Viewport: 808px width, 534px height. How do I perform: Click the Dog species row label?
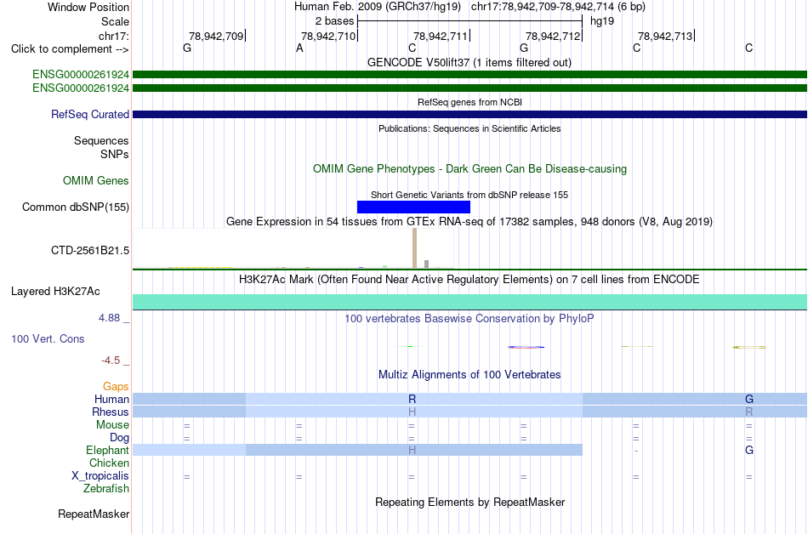pyautogui.click(x=119, y=438)
